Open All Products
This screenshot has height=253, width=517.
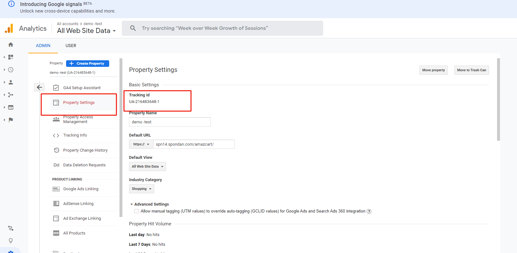84,233
